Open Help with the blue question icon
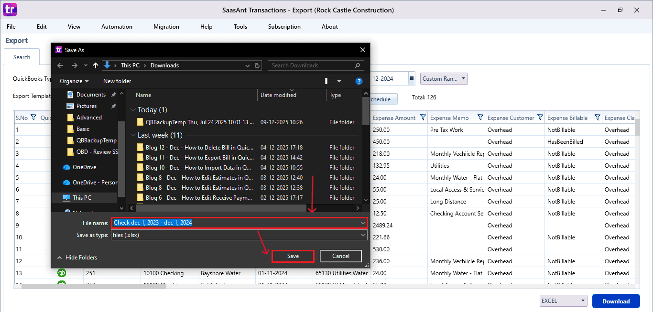This screenshot has width=653, height=312. click(359, 81)
